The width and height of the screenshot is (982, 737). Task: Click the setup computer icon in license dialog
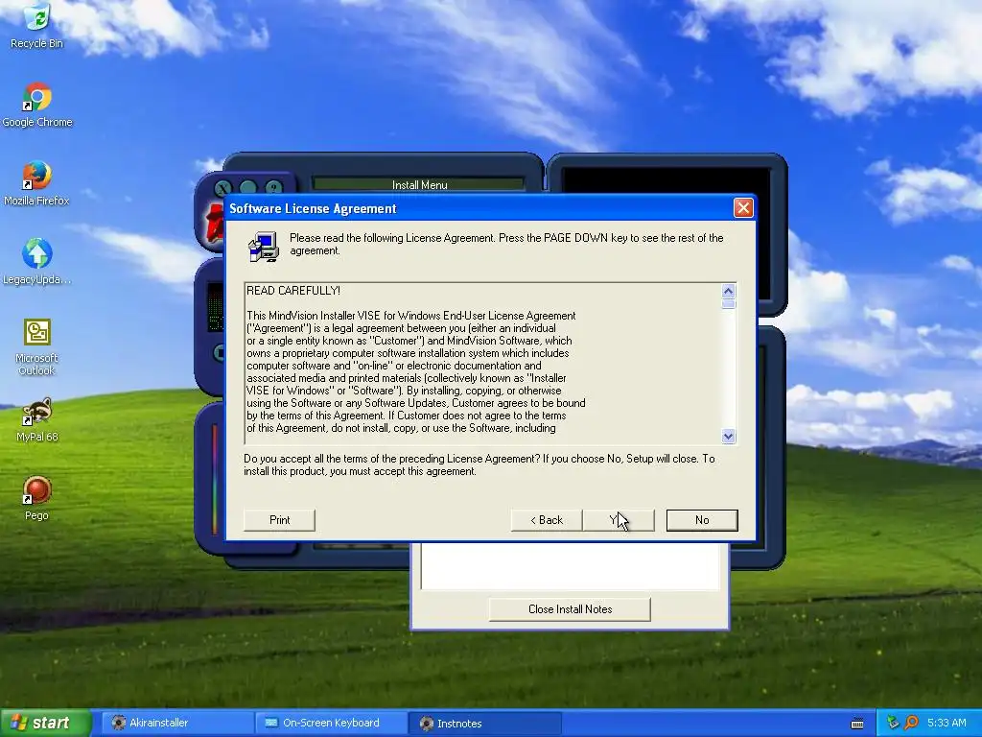point(264,247)
